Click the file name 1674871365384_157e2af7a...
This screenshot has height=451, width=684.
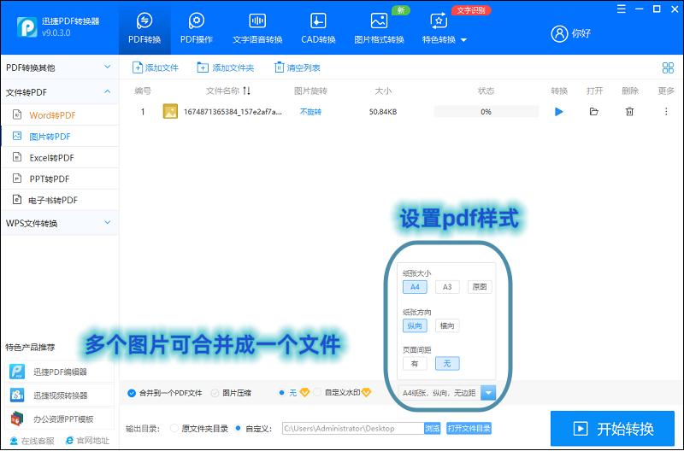233,112
